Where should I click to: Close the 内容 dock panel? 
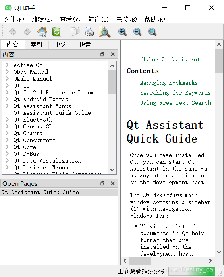pos(113,54)
